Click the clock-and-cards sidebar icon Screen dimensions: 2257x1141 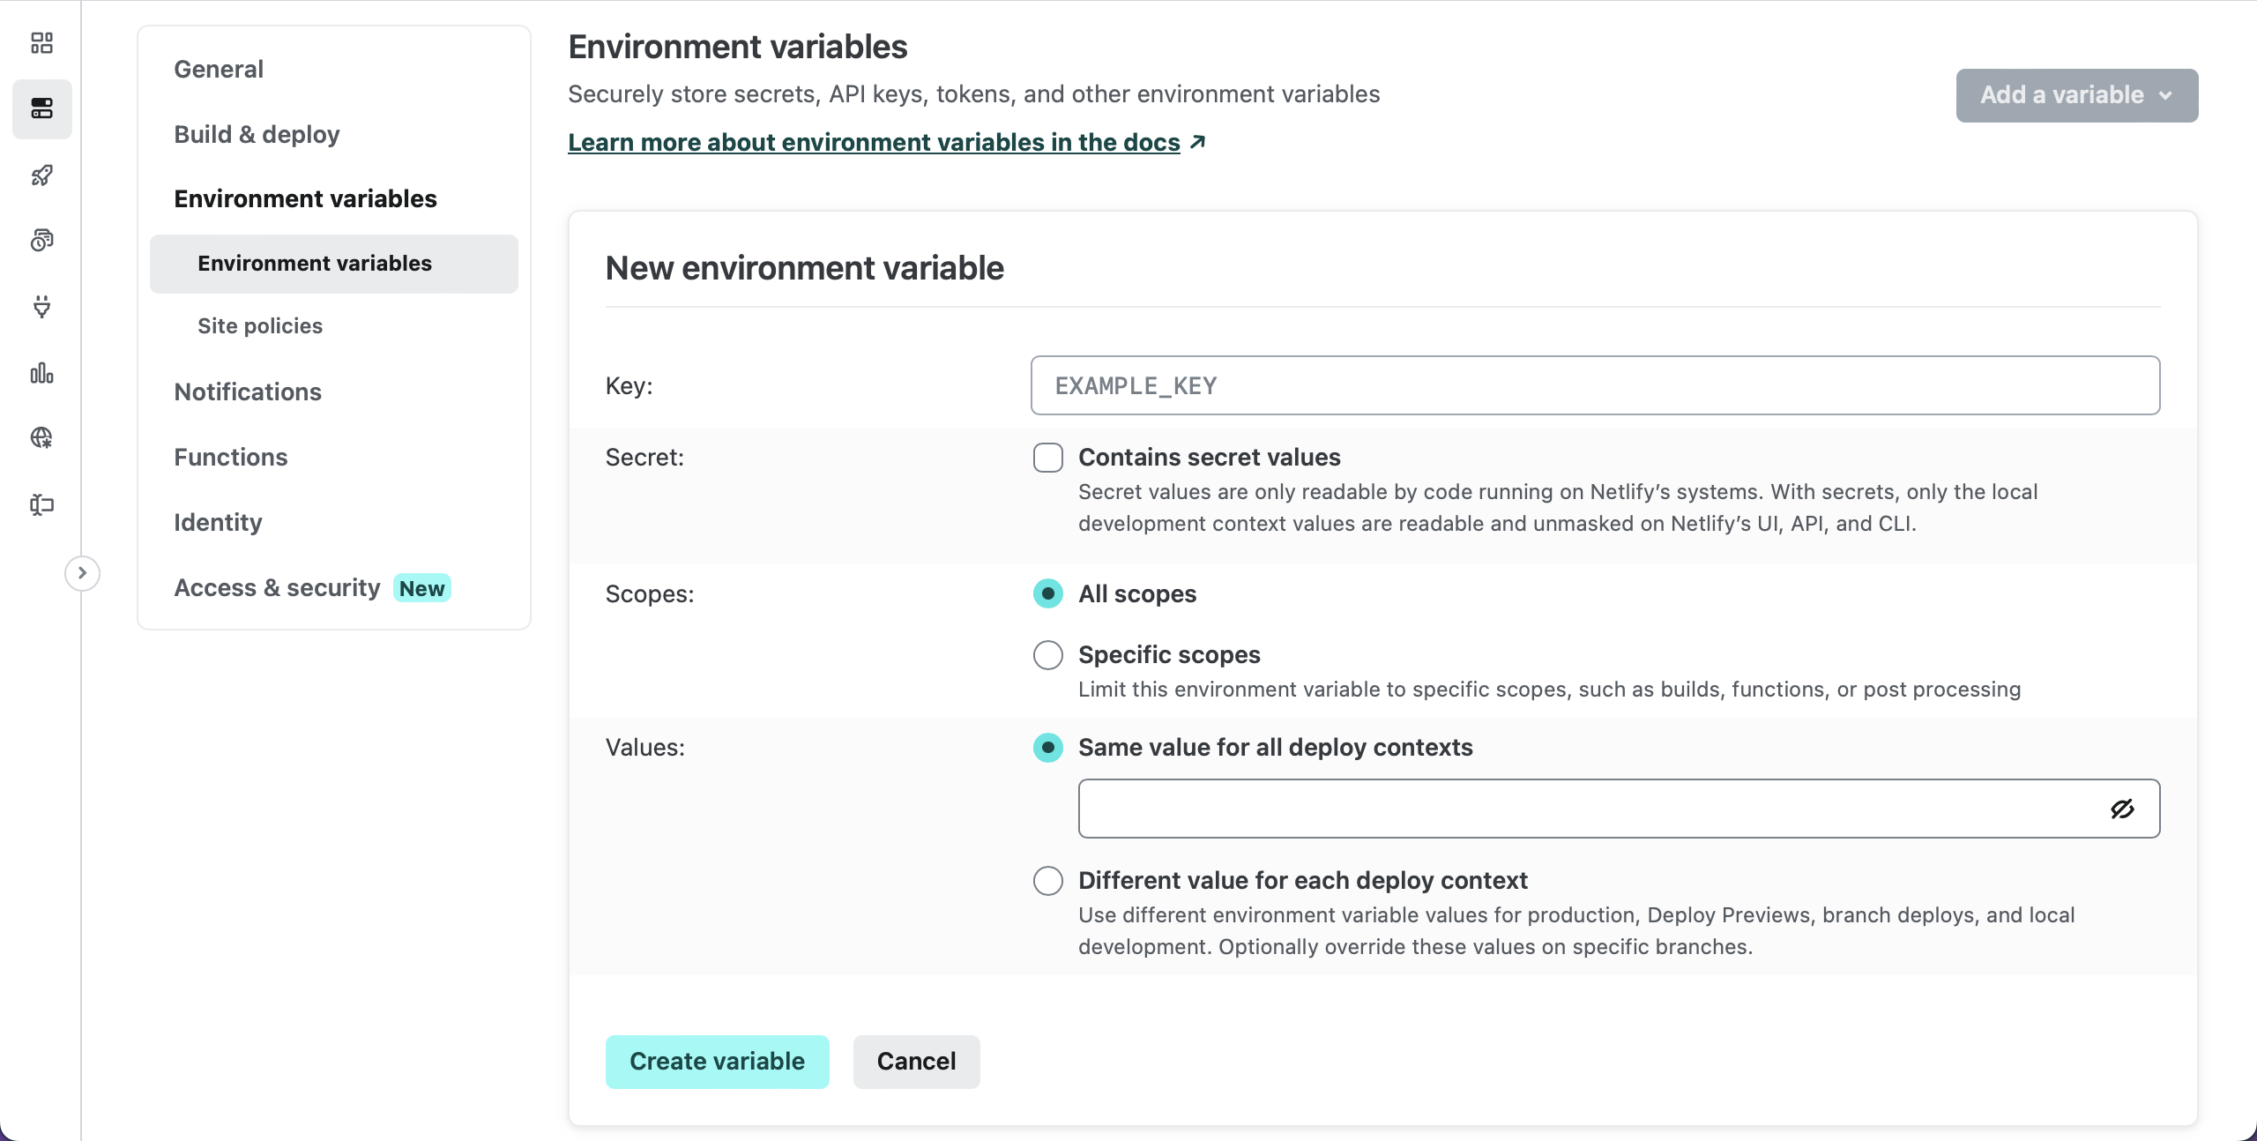click(41, 241)
